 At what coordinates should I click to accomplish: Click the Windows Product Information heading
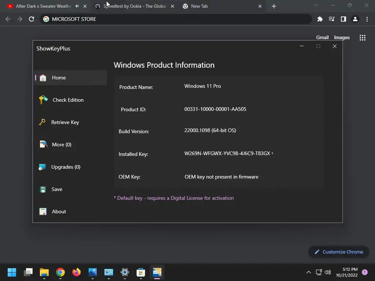(164, 65)
